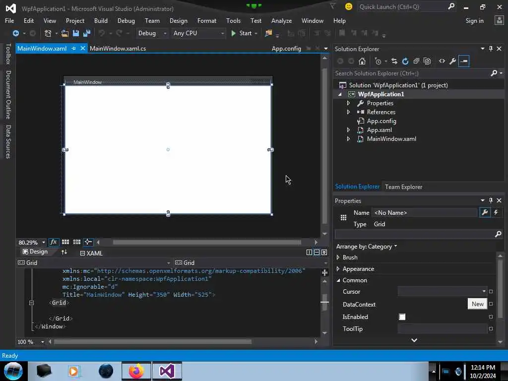Viewport: 508px width, 381px height.
Task: Switch to the vertical split layout icon
Action: tap(309, 253)
